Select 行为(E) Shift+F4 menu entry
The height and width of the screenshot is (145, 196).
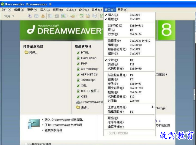pos(129,34)
